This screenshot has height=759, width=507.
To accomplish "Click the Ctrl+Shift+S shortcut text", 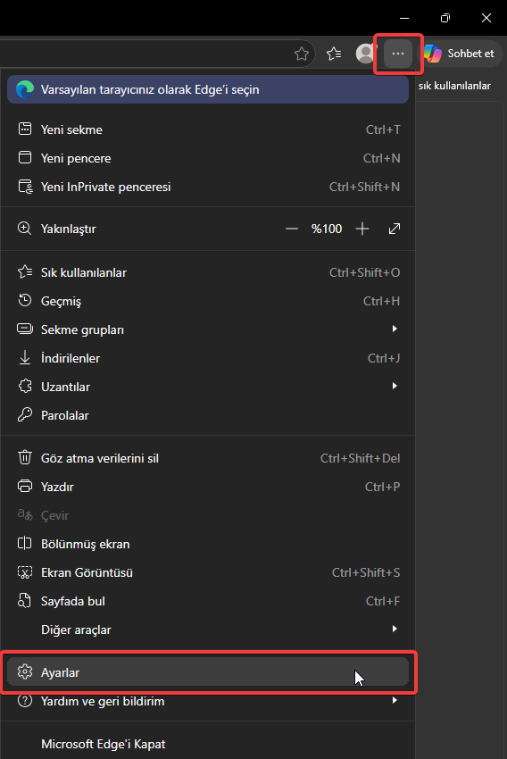I will 366,572.
